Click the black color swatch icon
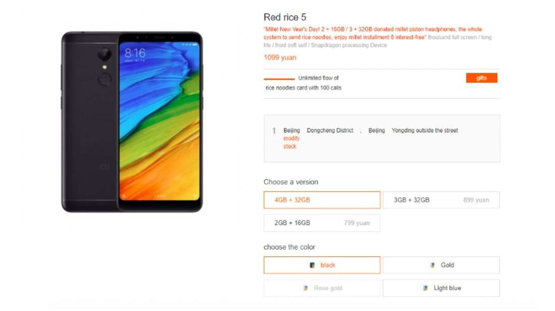Screen dimensions: 555x311 (312, 265)
